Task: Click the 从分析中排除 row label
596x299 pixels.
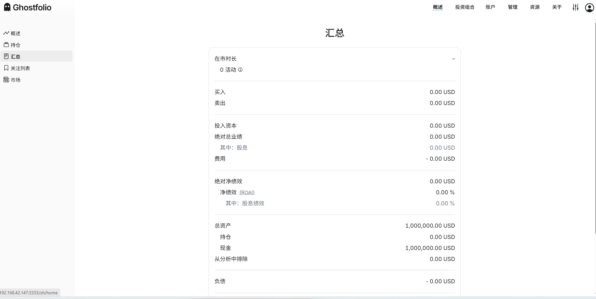Action: [x=231, y=259]
